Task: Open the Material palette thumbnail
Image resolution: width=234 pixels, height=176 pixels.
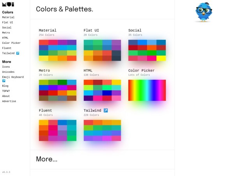Action: point(57,50)
